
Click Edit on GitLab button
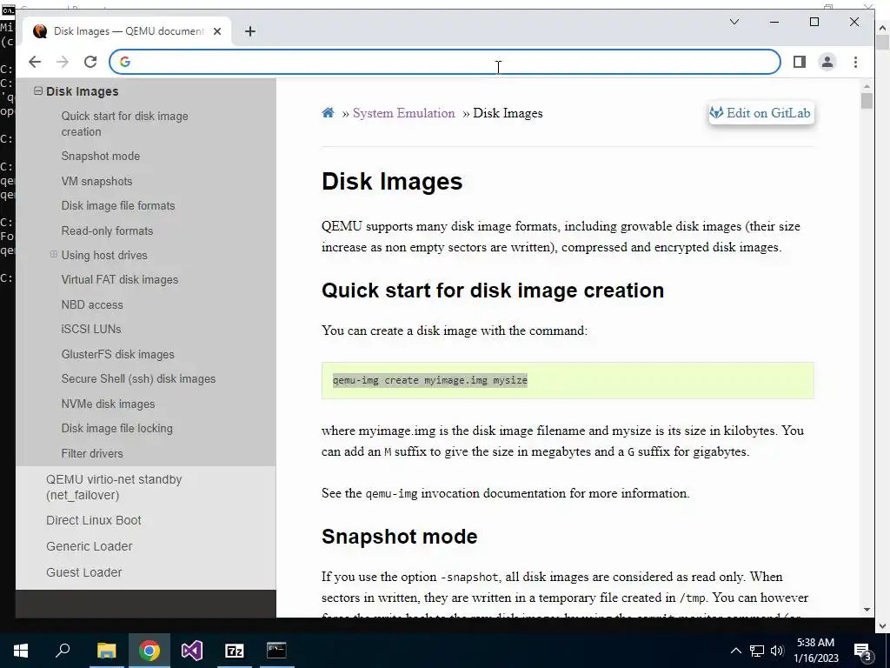pyautogui.click(x=760, y=113)
